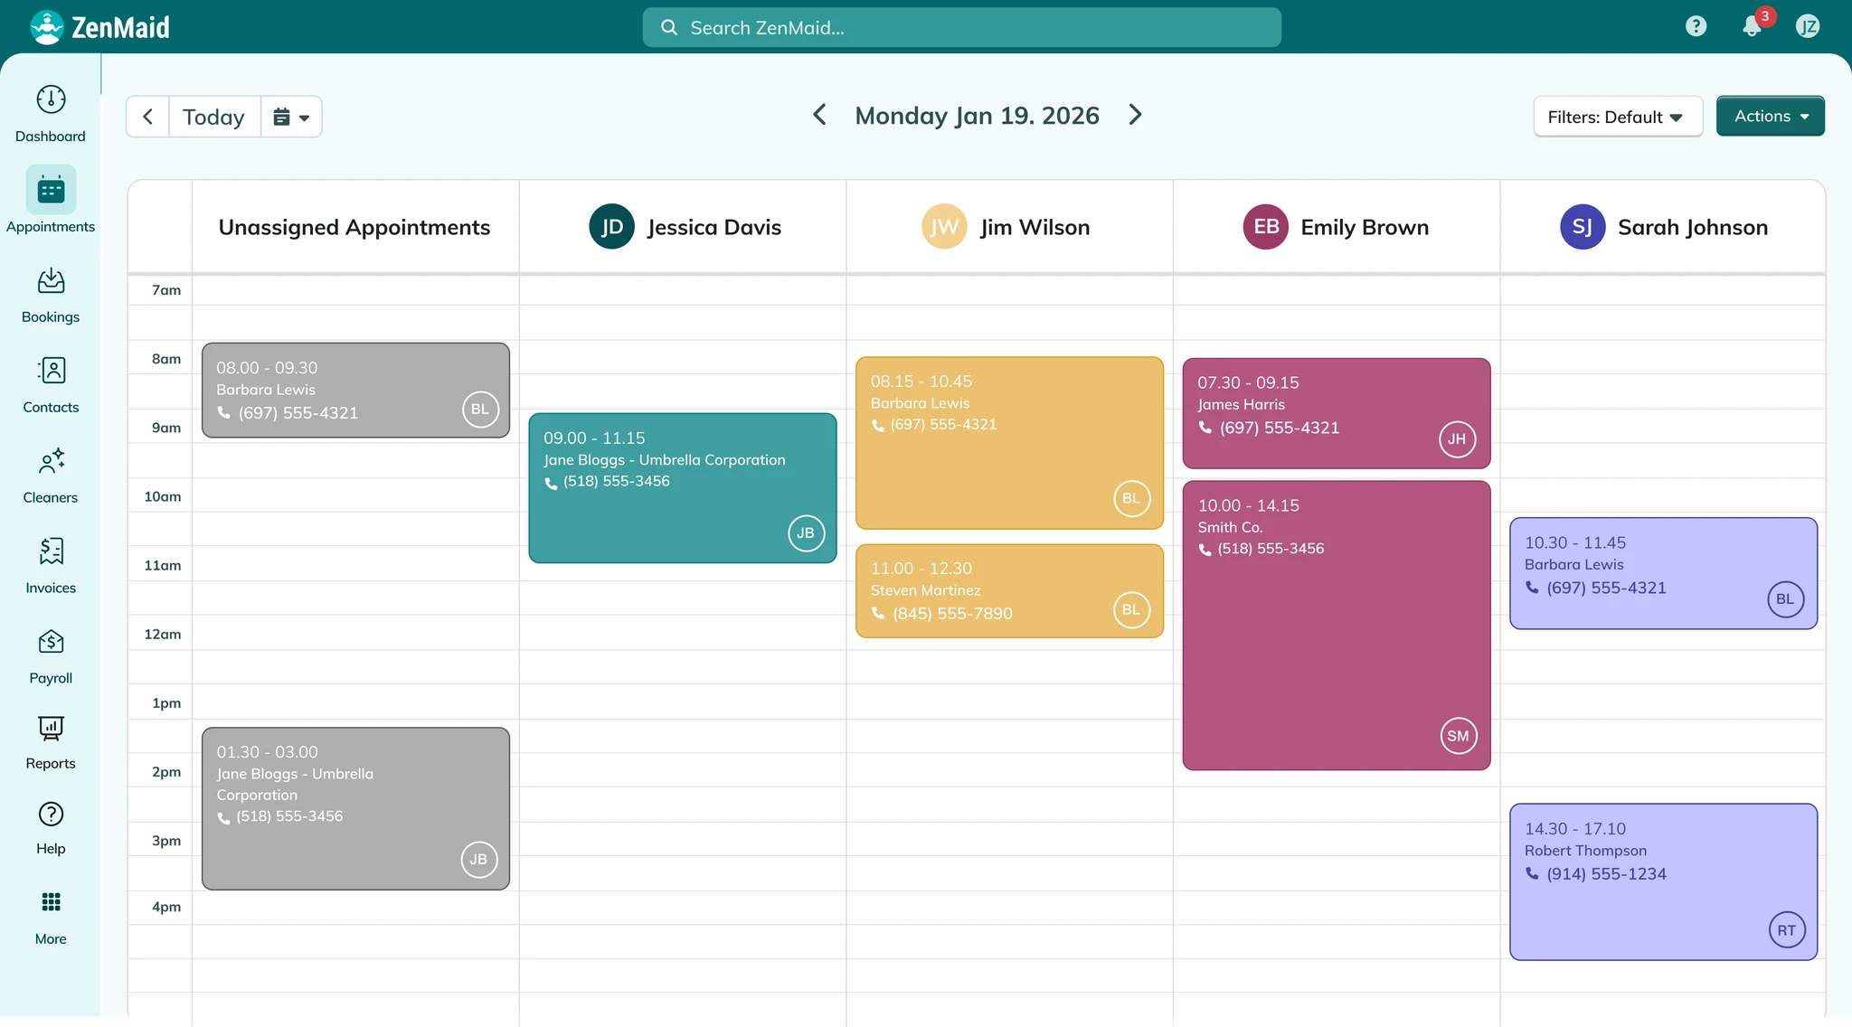Image resolution: width=1852 pixels, height=1027 pixels.
Task: Open the Bookings inbox icon
Action: 51,280
